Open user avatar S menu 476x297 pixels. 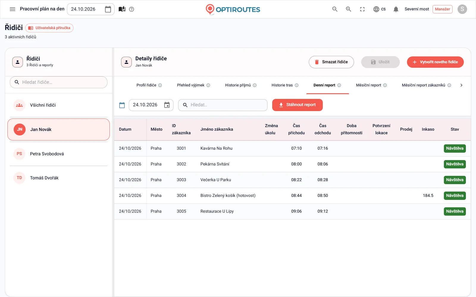click(462, 9)
